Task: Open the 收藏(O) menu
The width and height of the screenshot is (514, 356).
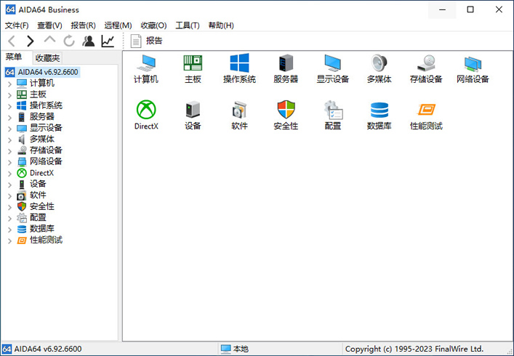Action: tap(153, 25)
